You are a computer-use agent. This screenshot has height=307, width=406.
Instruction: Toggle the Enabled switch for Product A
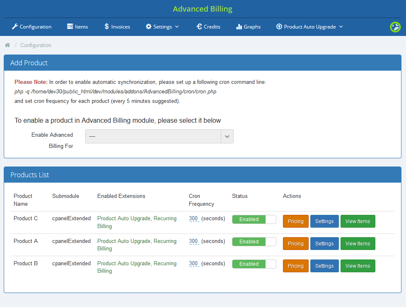(254, 242)
